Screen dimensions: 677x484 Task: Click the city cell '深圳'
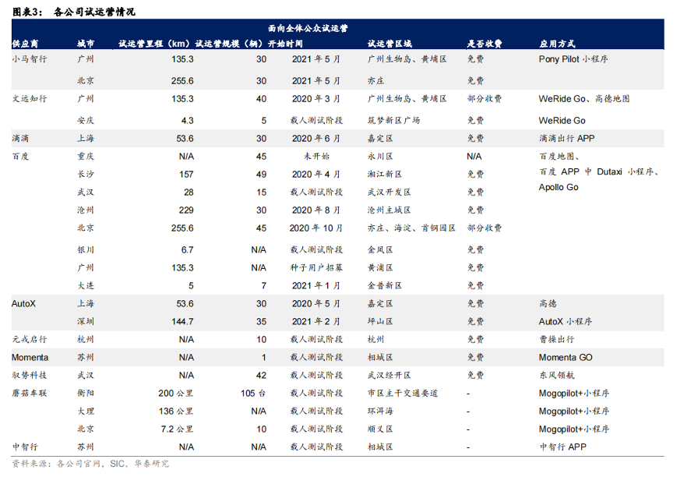[86, 322]
